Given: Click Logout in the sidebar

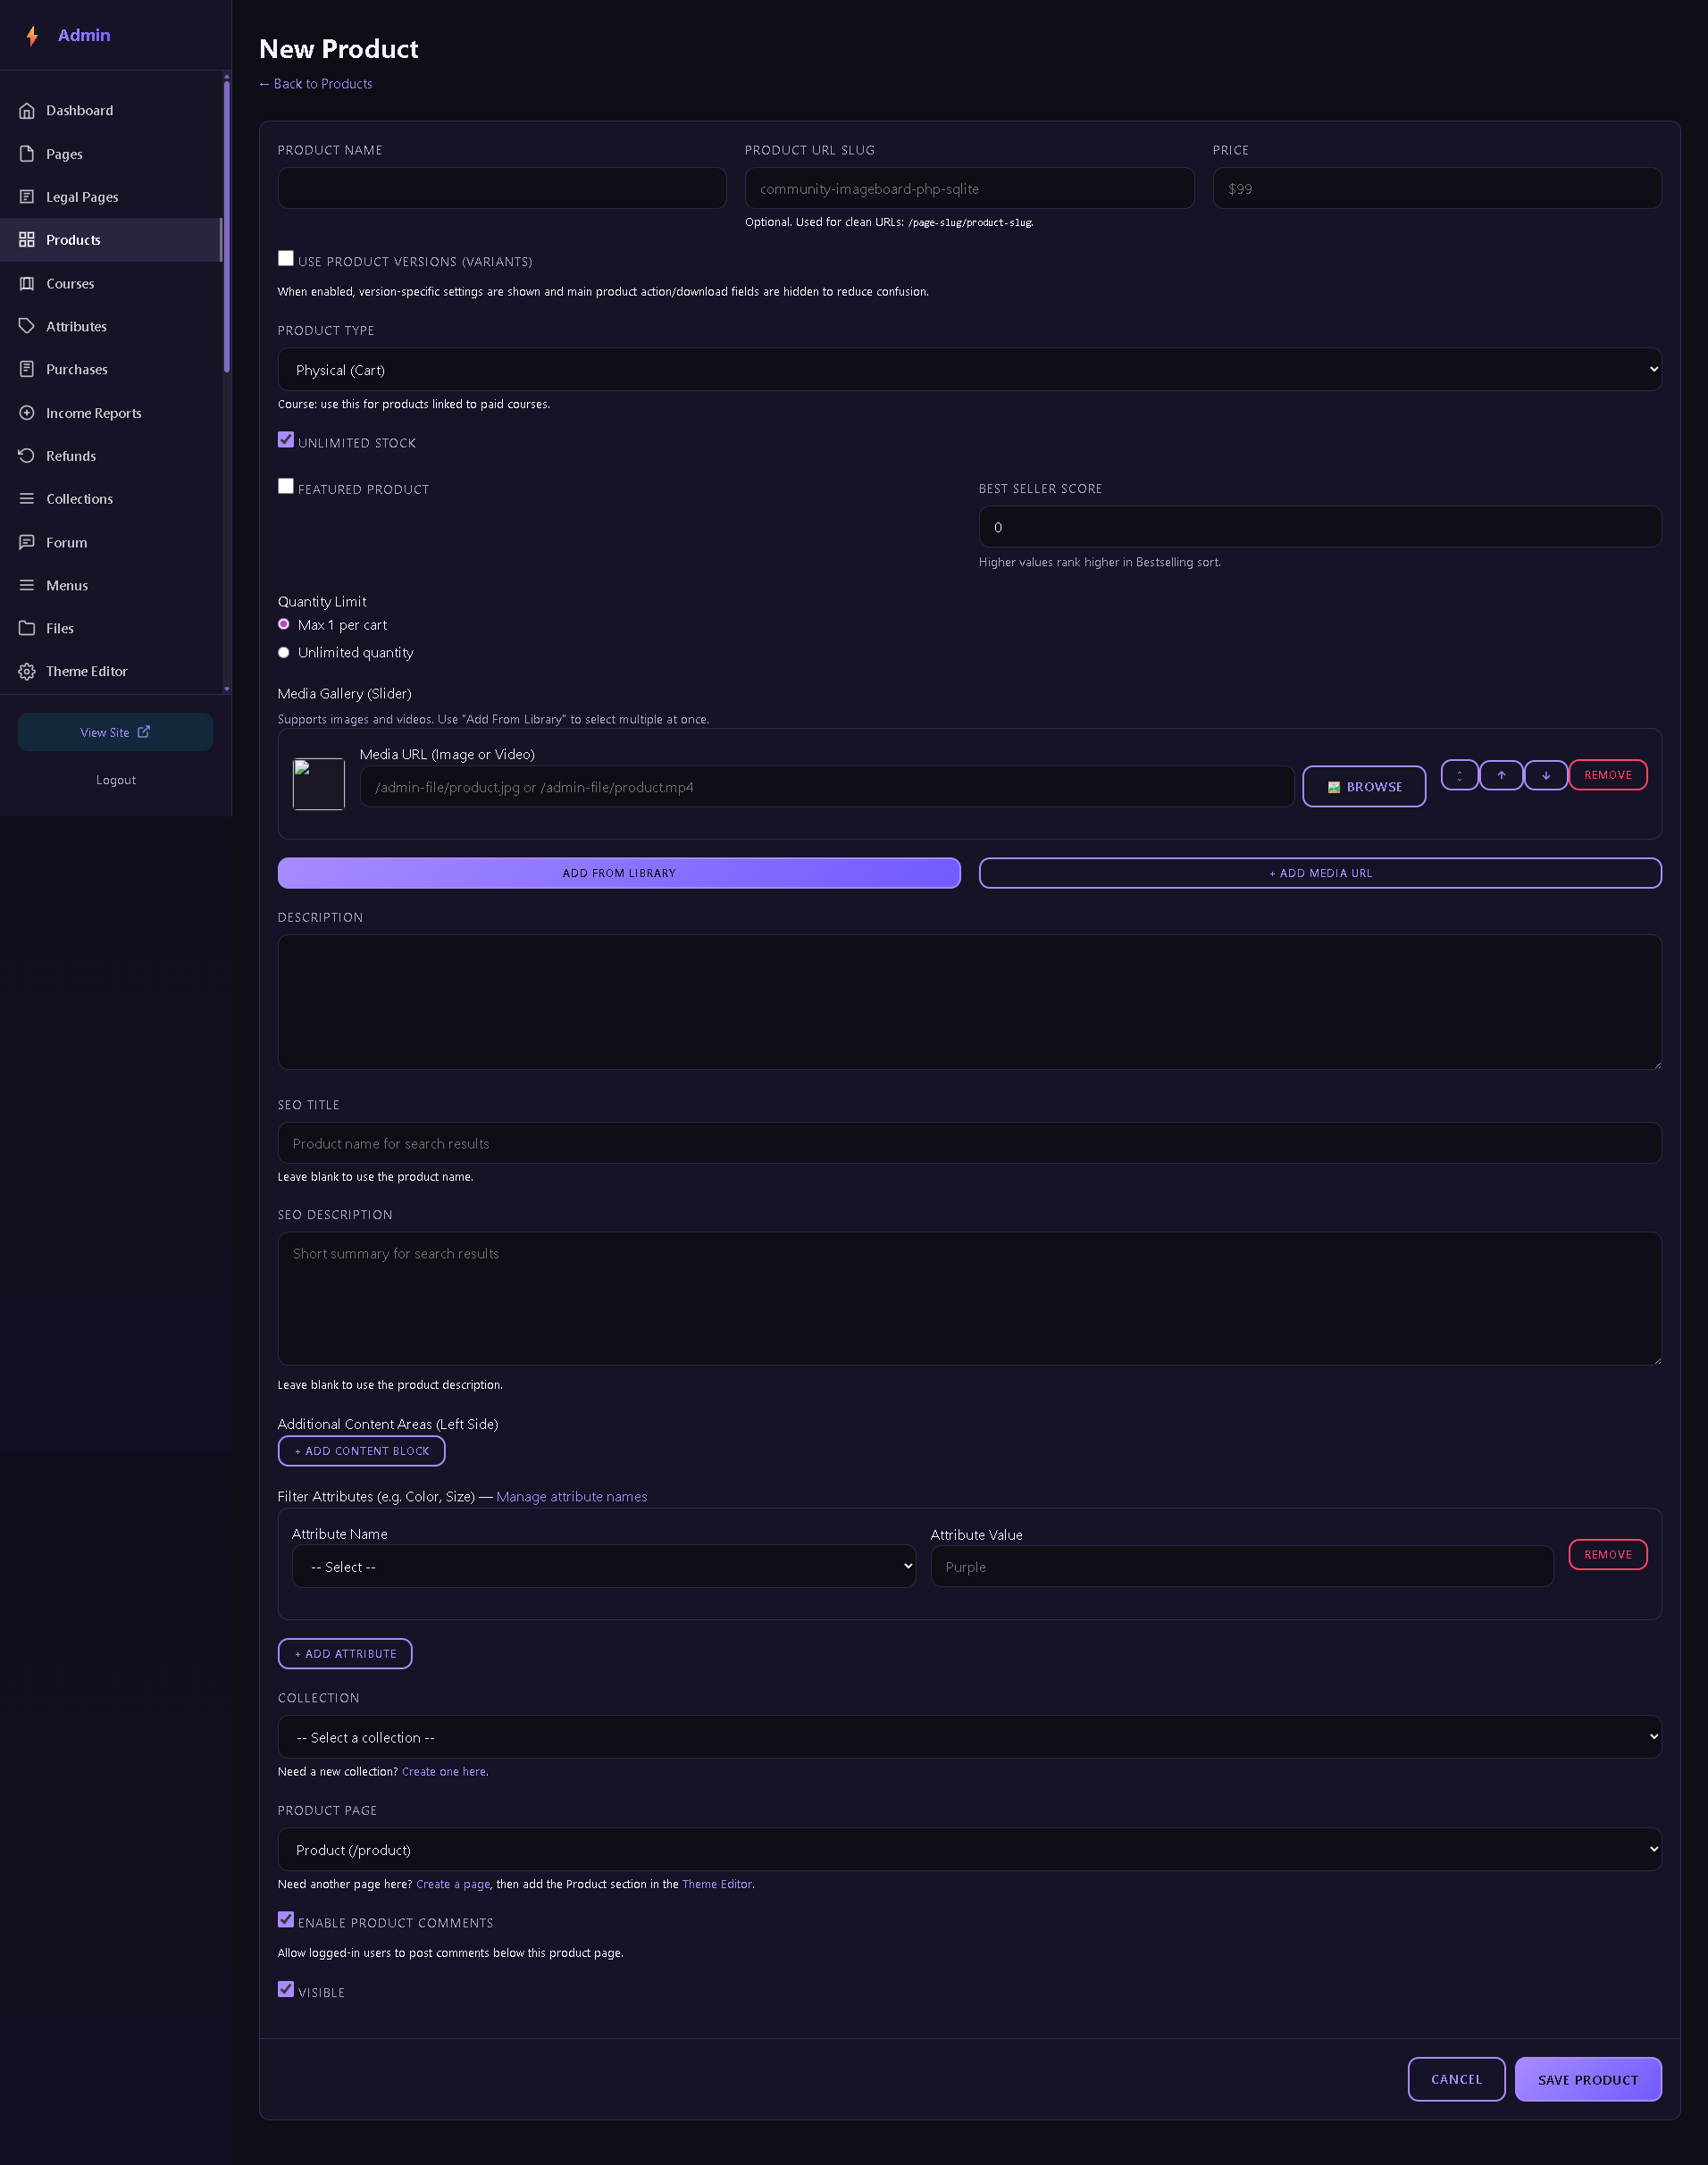Looking at the screenshot, I should pos(116,780).
